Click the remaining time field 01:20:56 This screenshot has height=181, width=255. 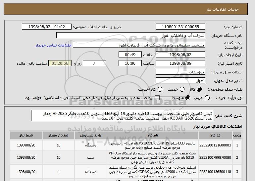click(x=60, y=63)
